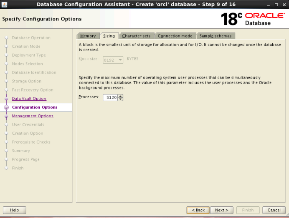This screenshot has width=289, height=218.
Task: Minimize the Database Configuration Assistant window
Action: click(269, 5)
